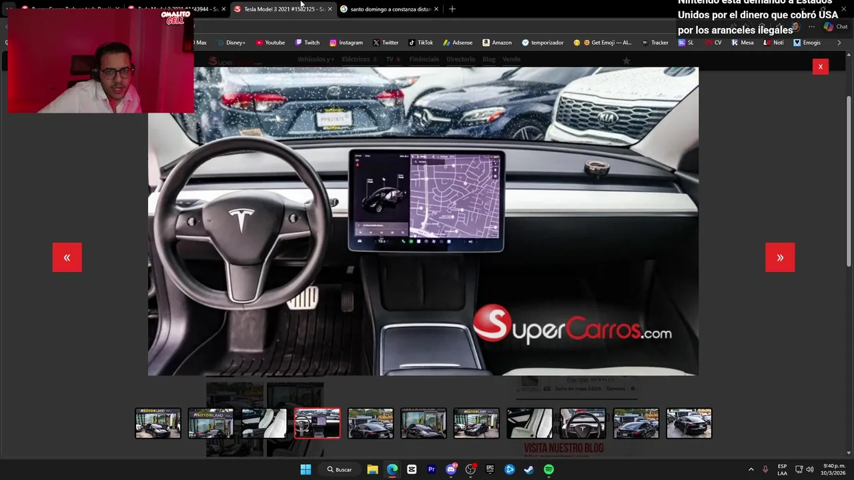
Task: Open the first thumbnail in the gallery strip
Action: click(157, 423)
